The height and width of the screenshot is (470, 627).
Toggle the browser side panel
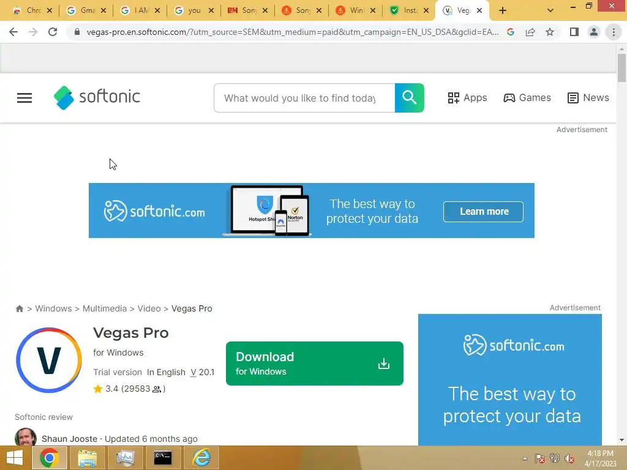pos(574,32)
